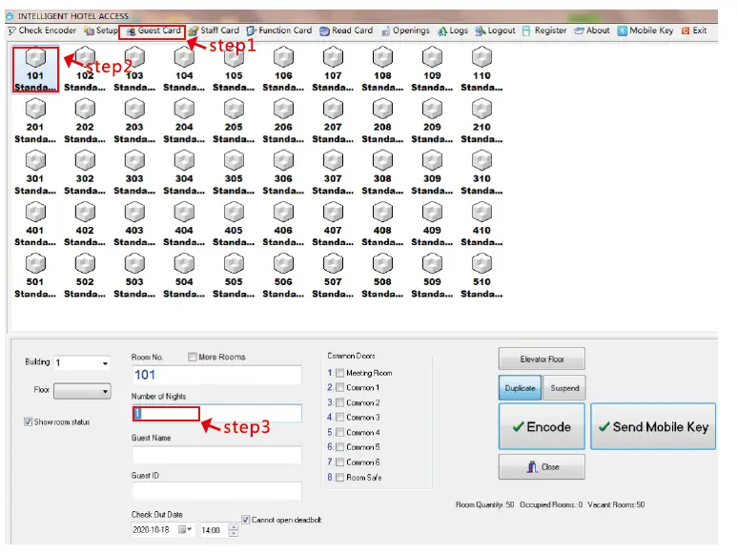Viewport: 737px width, 554px height.
Task: Click Exit in the toolbar
Action: (694, 31)
